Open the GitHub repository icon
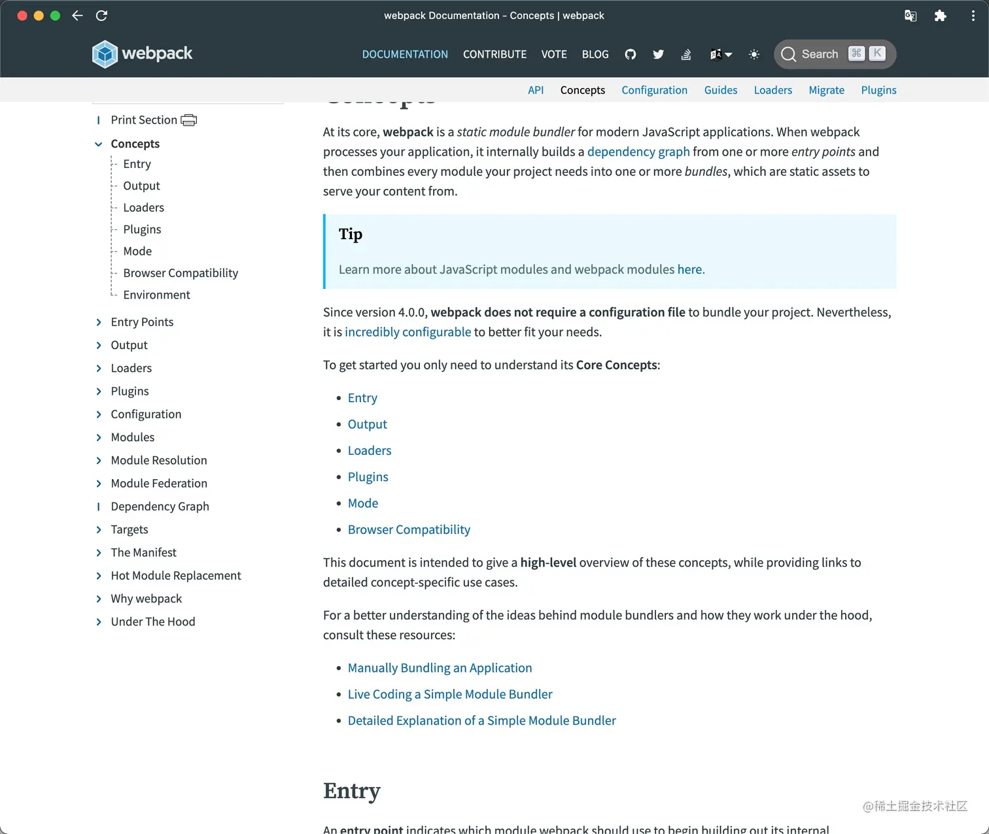 click(x=631, y=54)
